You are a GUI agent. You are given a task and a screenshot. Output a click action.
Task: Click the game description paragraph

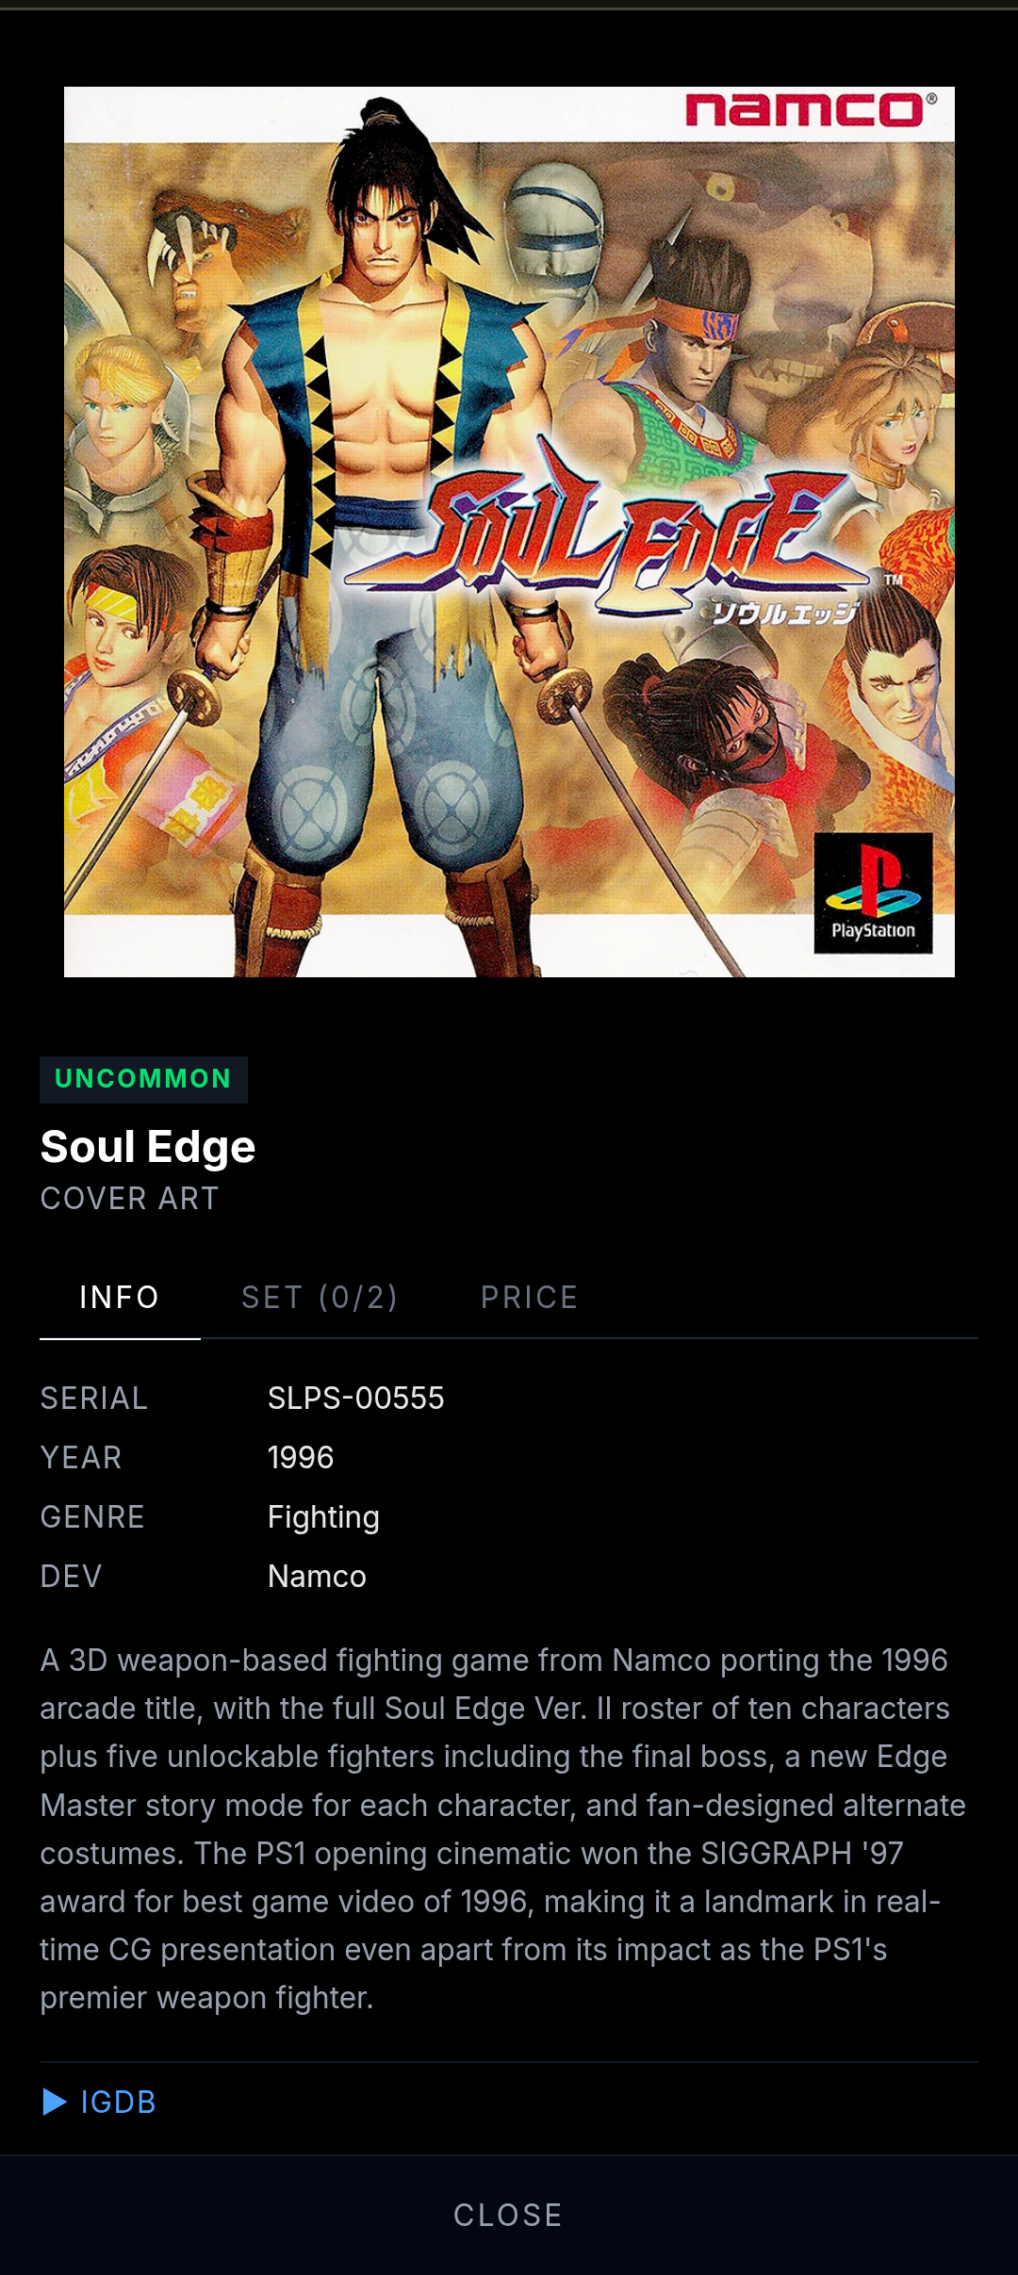(x=503, y=1829)
